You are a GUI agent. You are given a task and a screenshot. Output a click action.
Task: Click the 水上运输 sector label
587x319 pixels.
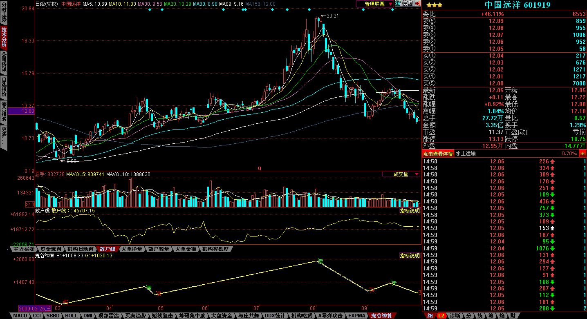(x=466, y=154)
